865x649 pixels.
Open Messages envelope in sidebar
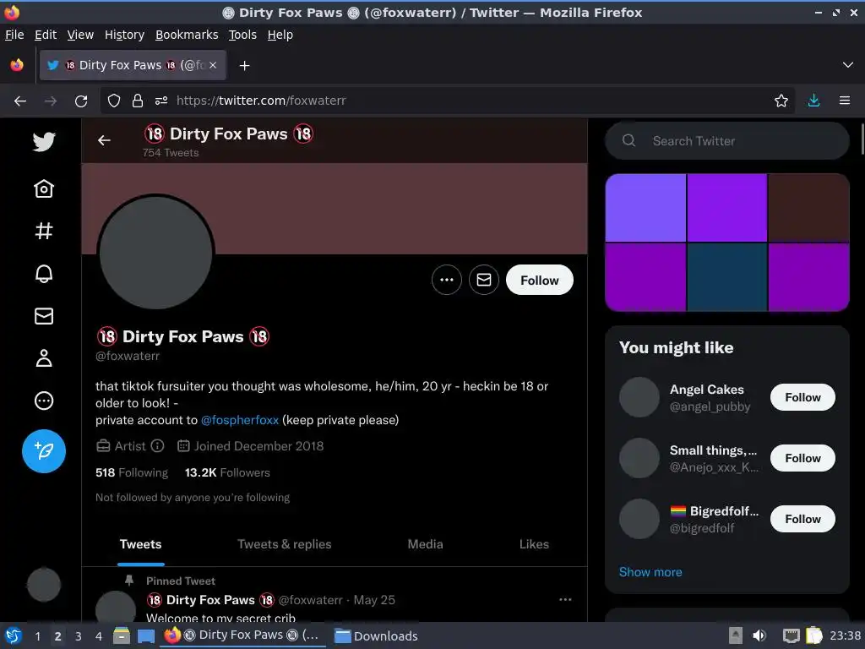click(x=44, y=316)
